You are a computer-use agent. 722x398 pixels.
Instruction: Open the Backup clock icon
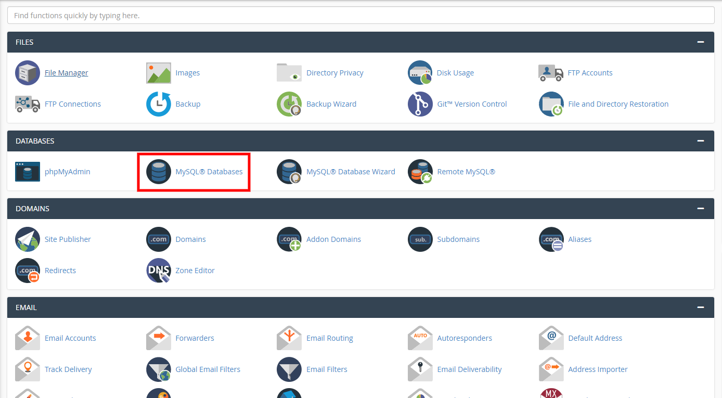tap(159, 104)
